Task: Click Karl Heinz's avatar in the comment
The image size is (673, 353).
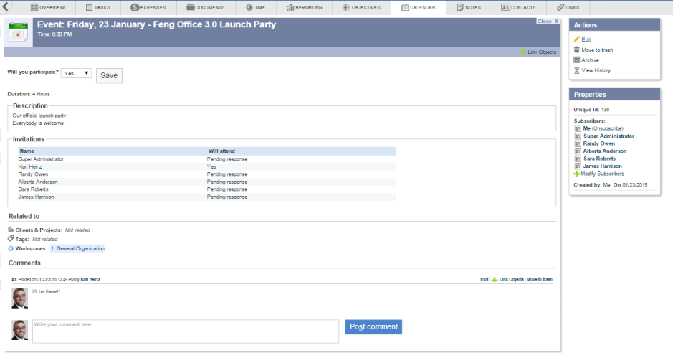Action: click(x=19, y=298)
